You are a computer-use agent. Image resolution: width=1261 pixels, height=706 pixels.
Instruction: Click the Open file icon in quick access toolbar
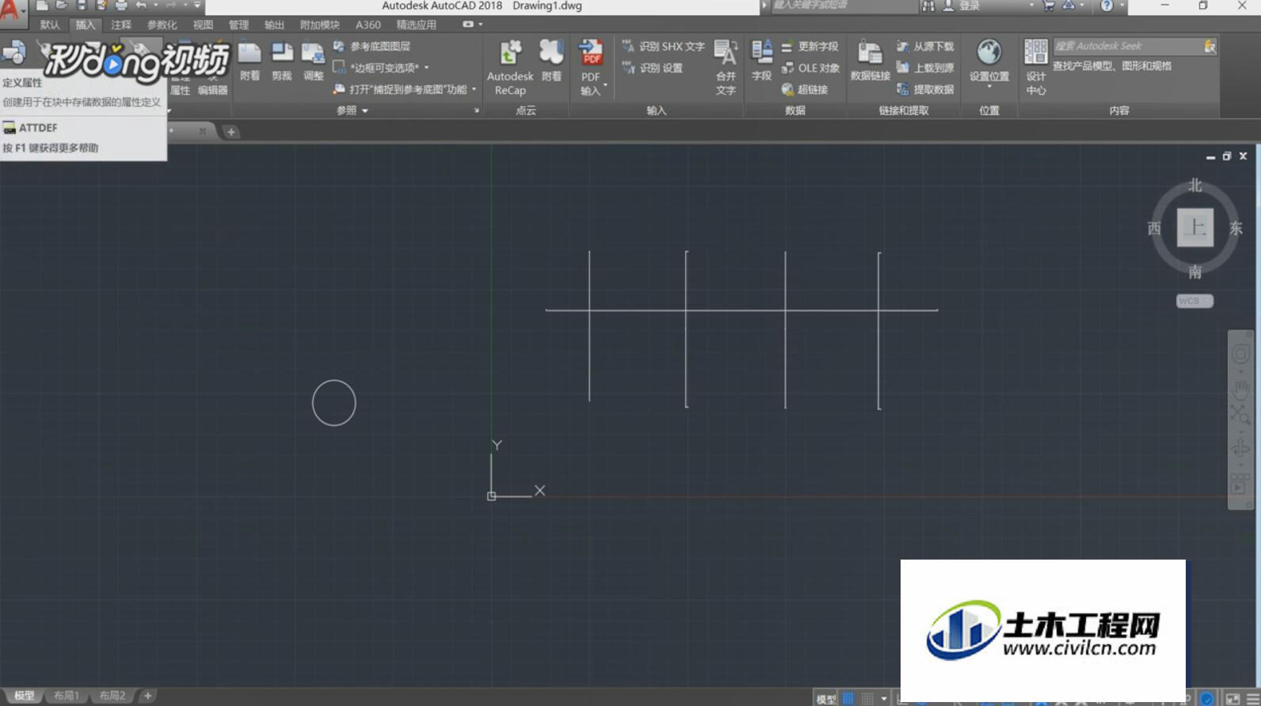[x=62, y=6]
